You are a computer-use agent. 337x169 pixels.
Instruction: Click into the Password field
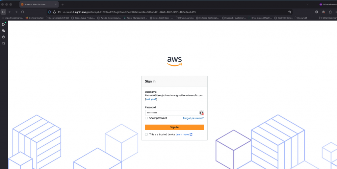click(x=174, y=113)
